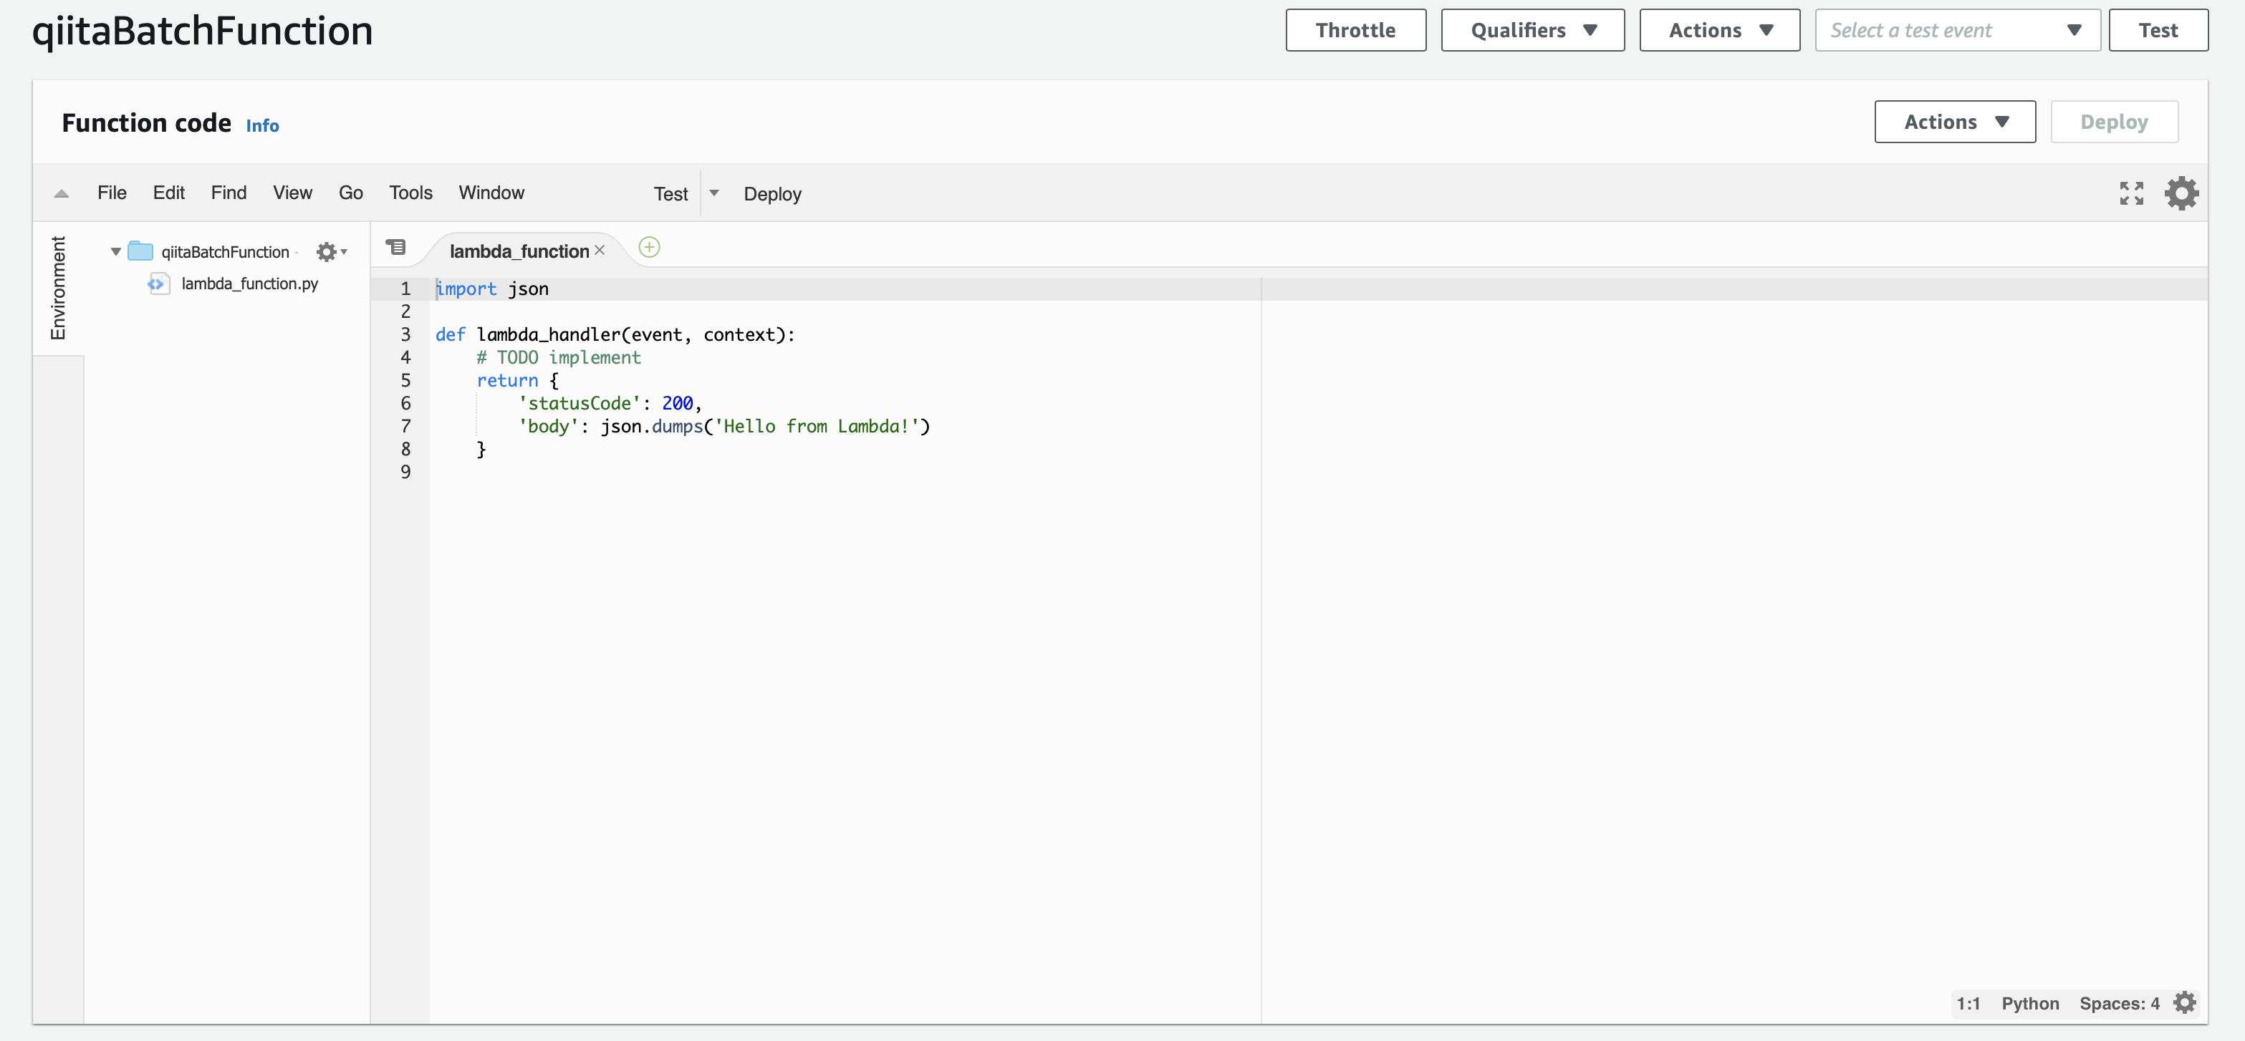
Task: Open the Function code Actions dropdown
Action: click(x=1954, y=122)
